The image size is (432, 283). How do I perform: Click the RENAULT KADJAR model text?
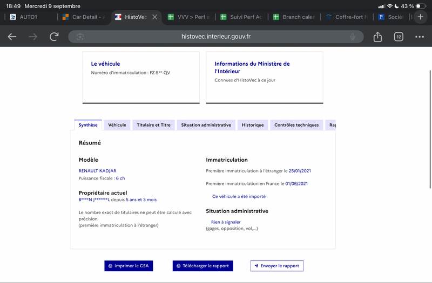click(98, 171)
